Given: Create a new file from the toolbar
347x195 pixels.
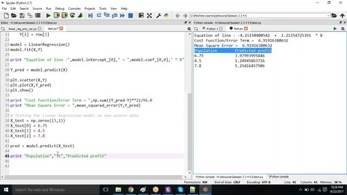Looking at the screenshot, I should (x=6, y=16).
